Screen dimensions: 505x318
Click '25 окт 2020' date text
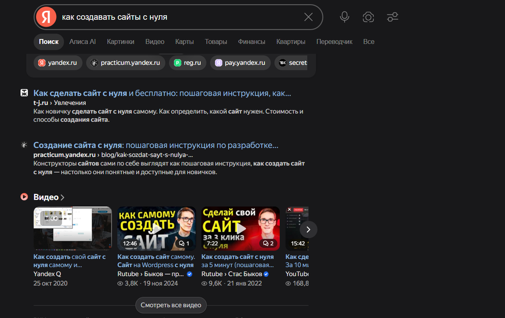click(x=51, y=283)
